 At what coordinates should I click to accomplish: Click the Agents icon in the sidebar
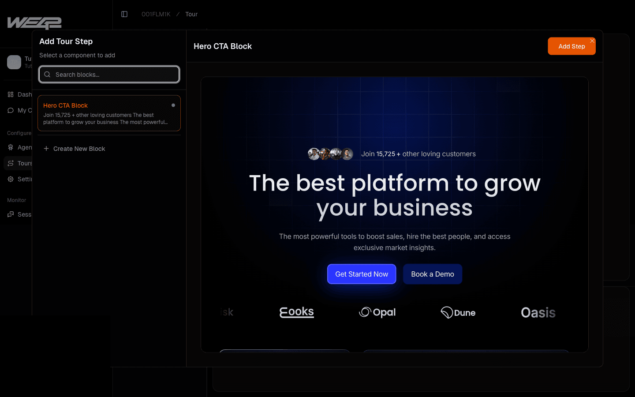[11, 147]
